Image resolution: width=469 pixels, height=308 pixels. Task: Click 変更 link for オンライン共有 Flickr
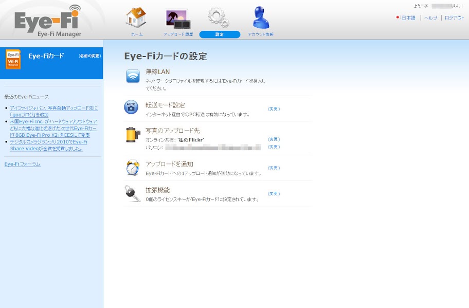(274, 139)
